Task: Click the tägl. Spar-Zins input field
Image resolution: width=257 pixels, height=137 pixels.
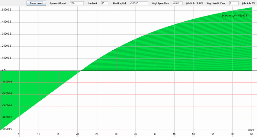Action: (x=178, y=3)
